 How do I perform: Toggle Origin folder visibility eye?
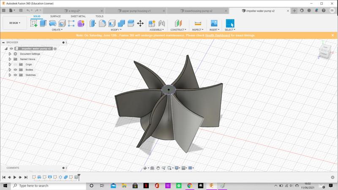click(x=15, y=65)
